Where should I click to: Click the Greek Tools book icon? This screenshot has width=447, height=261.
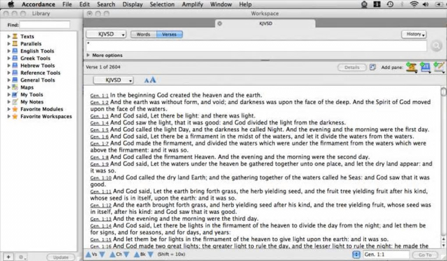[15, 58]
